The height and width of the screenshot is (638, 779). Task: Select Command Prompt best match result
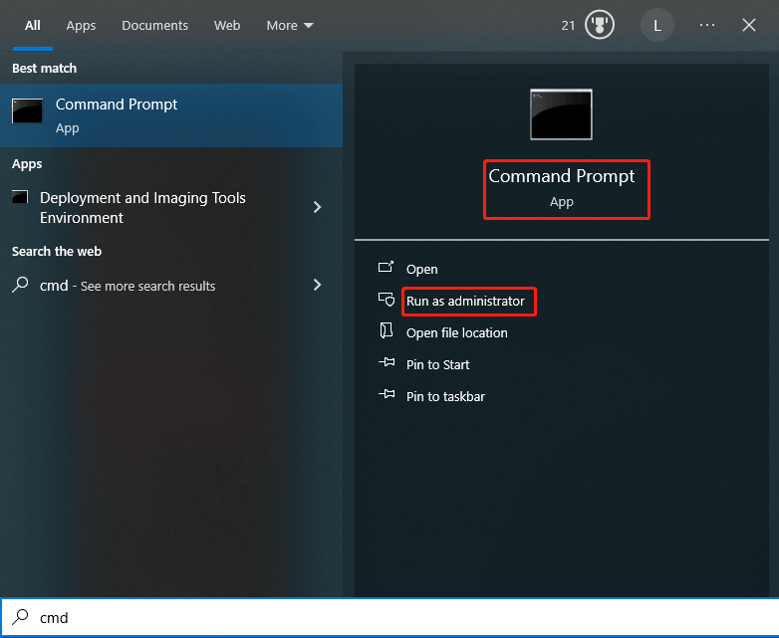(x=171, y=115)
